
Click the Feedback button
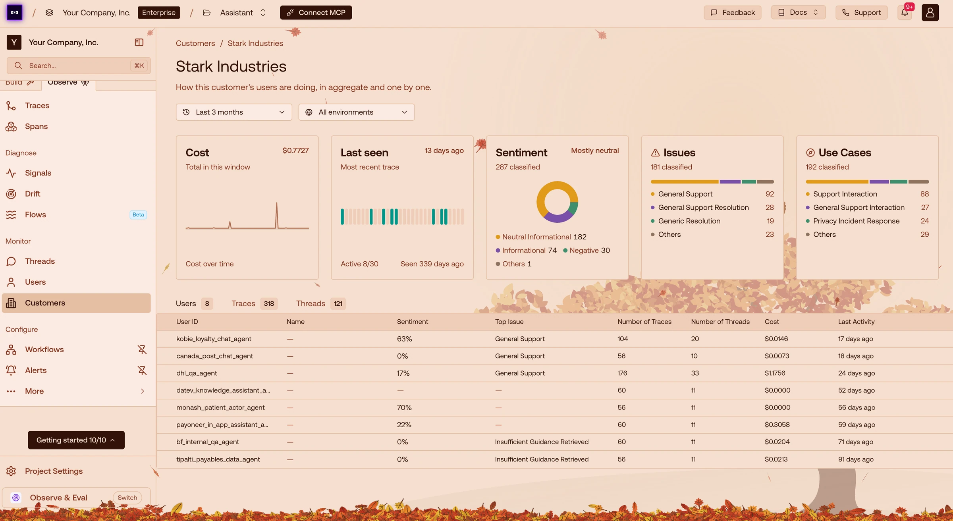[732, 12]
